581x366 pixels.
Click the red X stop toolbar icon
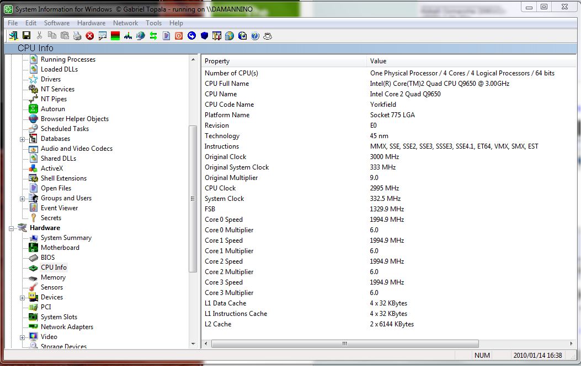point(90,36)
